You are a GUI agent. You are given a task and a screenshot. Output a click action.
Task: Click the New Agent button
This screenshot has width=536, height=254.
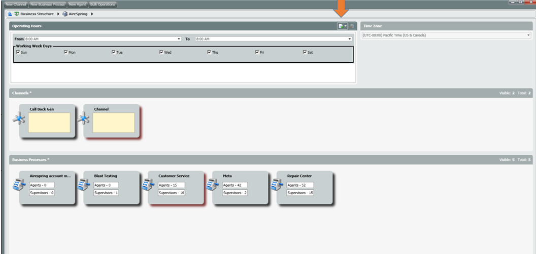pyautogui.click(x=77, y=5)
